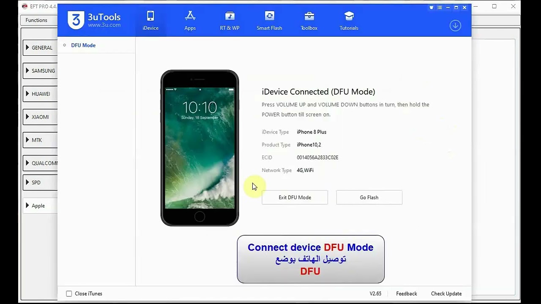
Task: Click the Go Flash button
Action: click(x=369, y=197)
